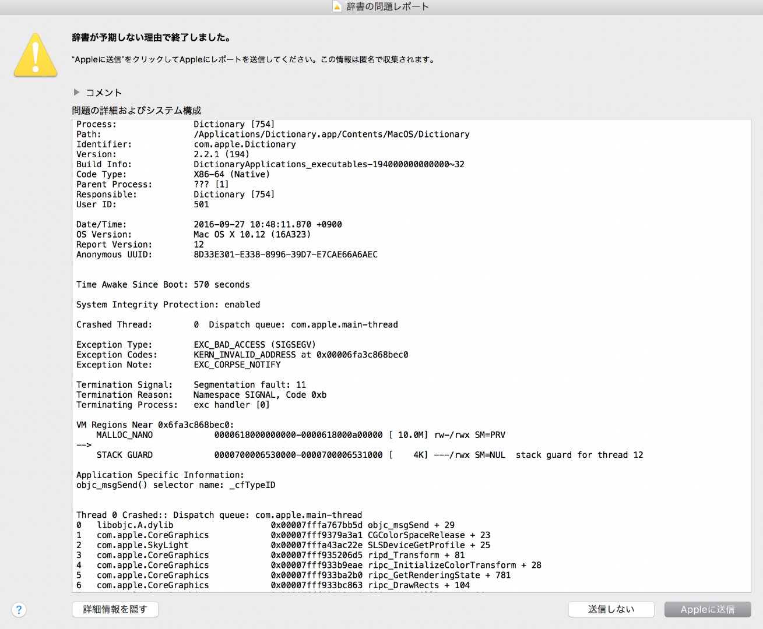Click the Appleに送信 button

pos(708,609)
